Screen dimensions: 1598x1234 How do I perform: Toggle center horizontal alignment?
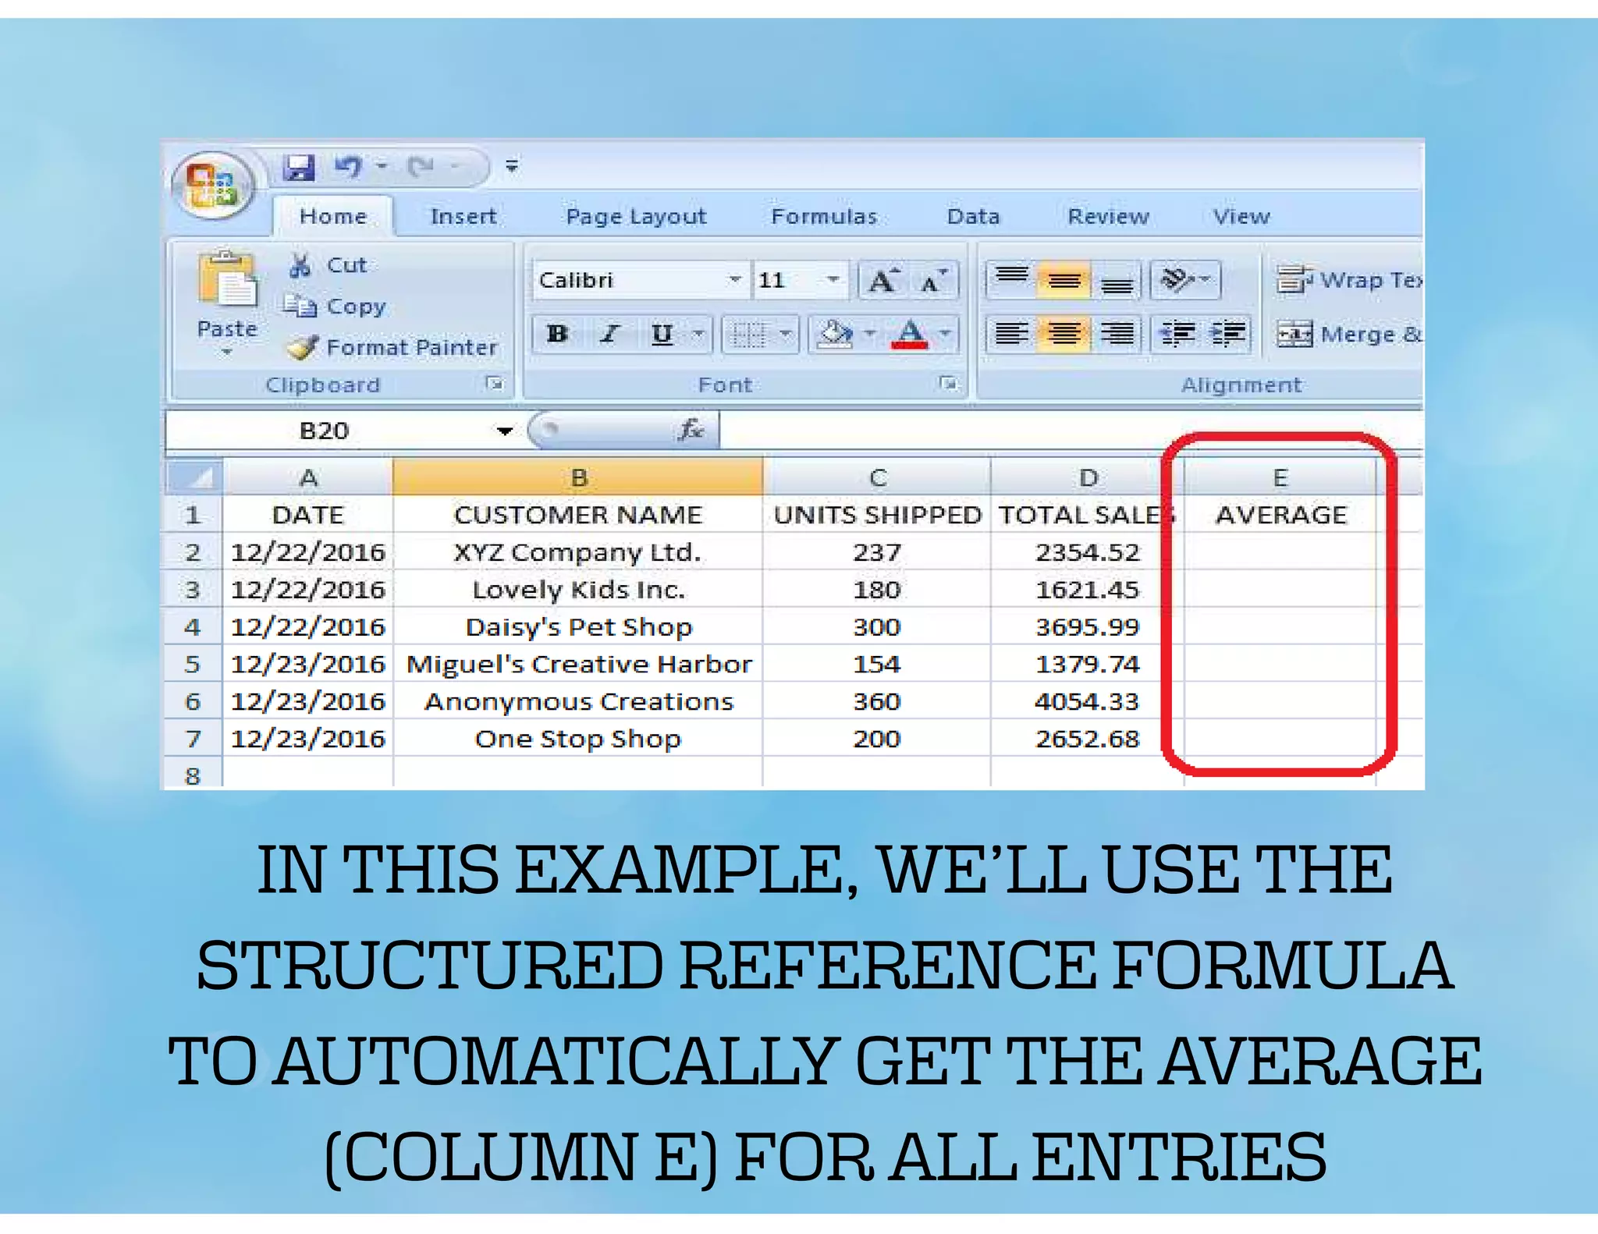pyautogui.click(x=1064, y=335)
